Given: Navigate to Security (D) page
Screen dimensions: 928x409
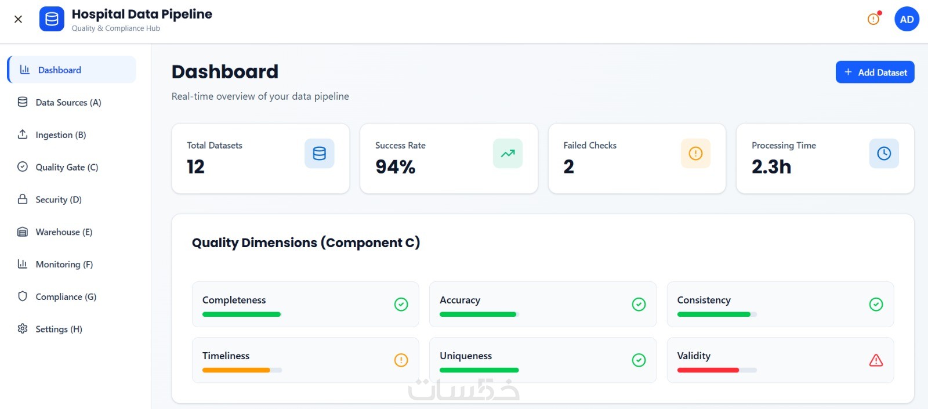Looking at the screenshot, I should pyautogui.click(x=58, y=200).
